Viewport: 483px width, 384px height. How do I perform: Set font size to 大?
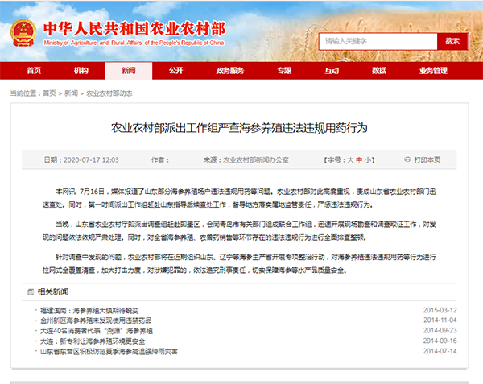[x=350, y=160]
